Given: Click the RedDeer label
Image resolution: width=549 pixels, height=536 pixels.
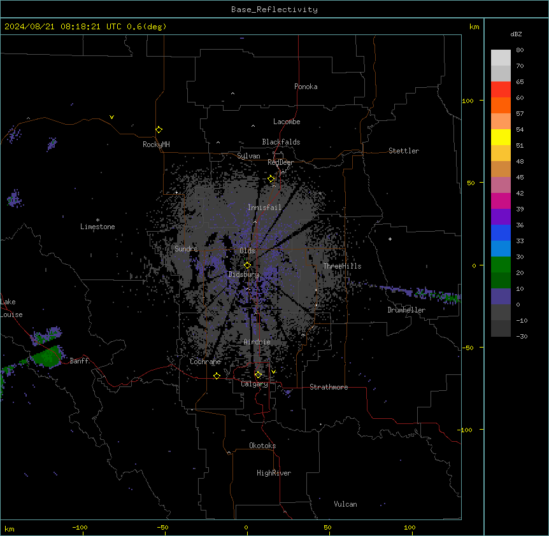Looking at the screenshot, I should click(x=280, y=162).
